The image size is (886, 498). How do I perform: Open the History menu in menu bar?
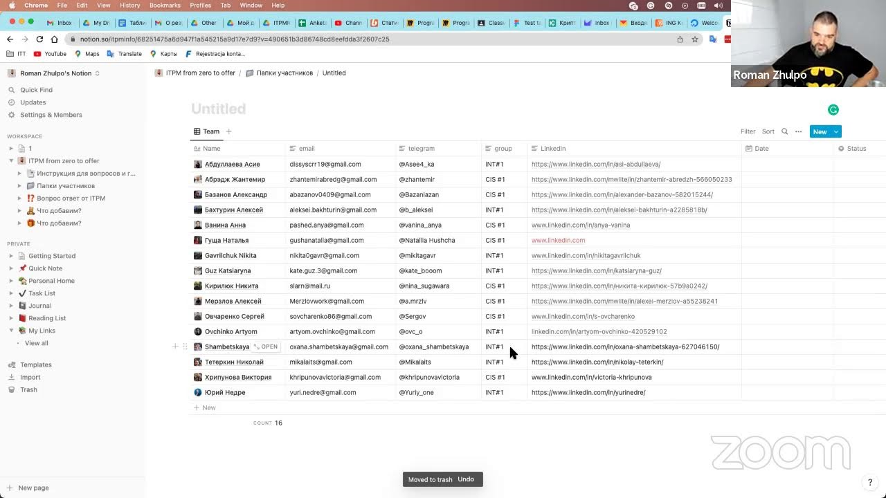129,6
